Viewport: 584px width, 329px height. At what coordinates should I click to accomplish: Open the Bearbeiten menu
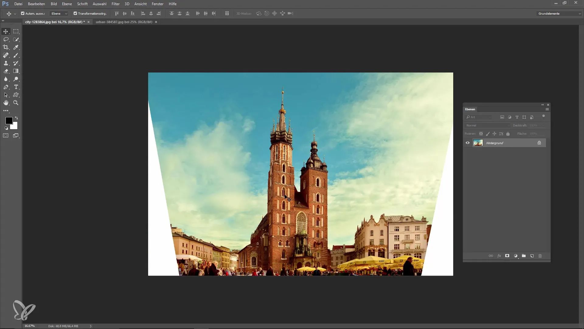point(36,4)
